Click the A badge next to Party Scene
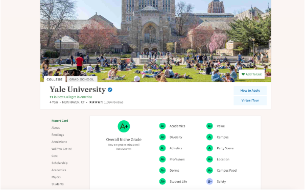Screen dimensions: 305x190 point(209,148)
